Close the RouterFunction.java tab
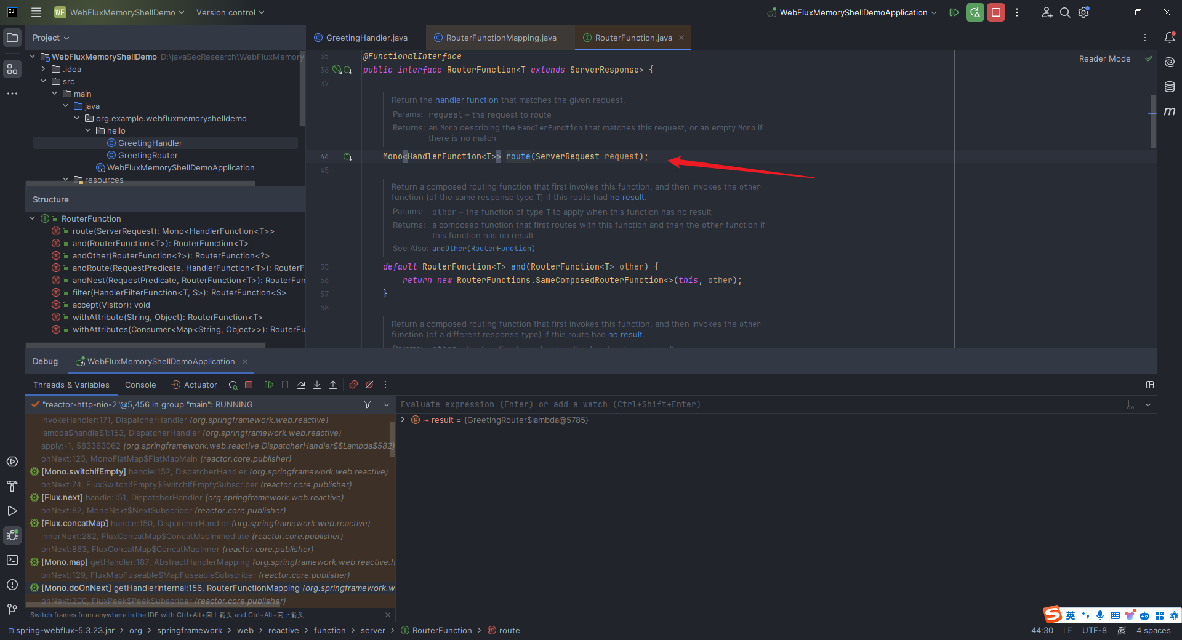 tap(681, 38)
